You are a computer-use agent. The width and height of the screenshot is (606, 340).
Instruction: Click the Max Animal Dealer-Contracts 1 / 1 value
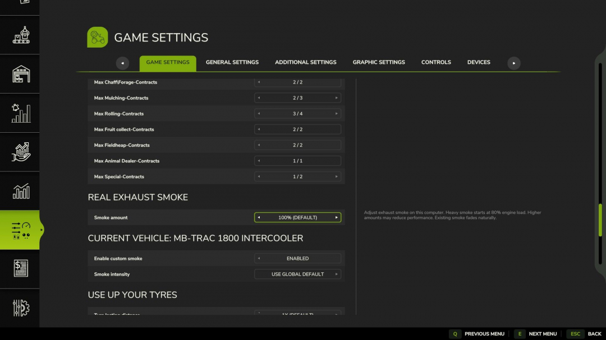click(x=297, y=161)
